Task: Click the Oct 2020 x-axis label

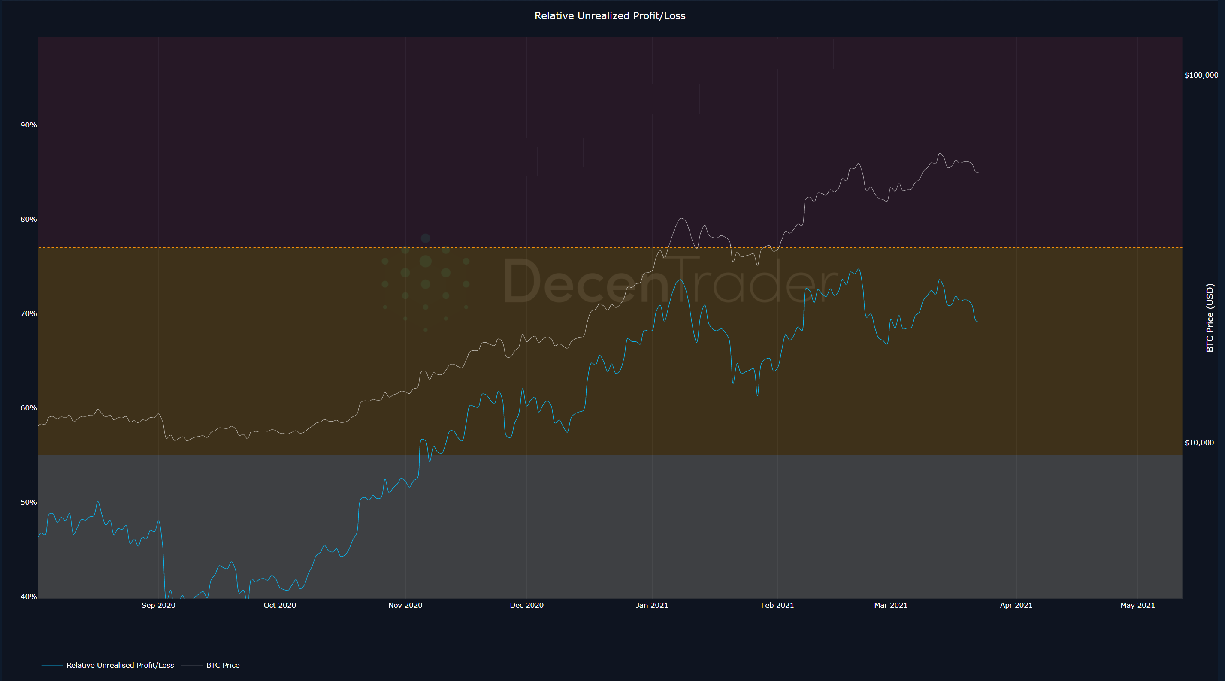Action: 280,605
